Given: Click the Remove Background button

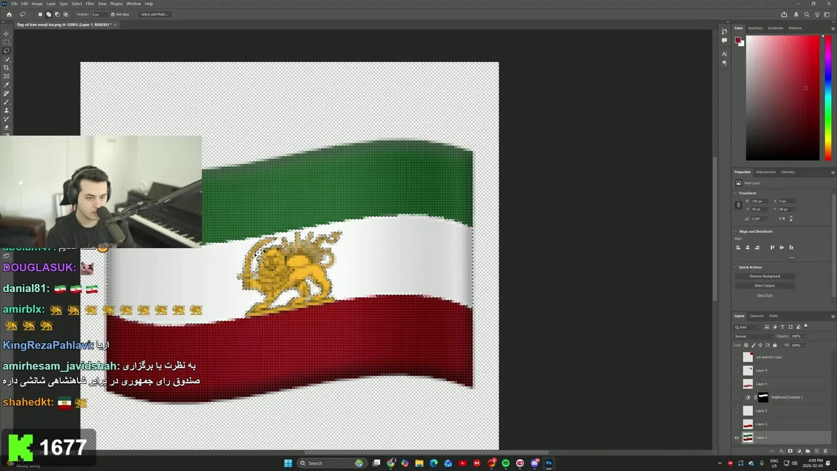Looking at the screenshot, I should click(x=764, y=276).
